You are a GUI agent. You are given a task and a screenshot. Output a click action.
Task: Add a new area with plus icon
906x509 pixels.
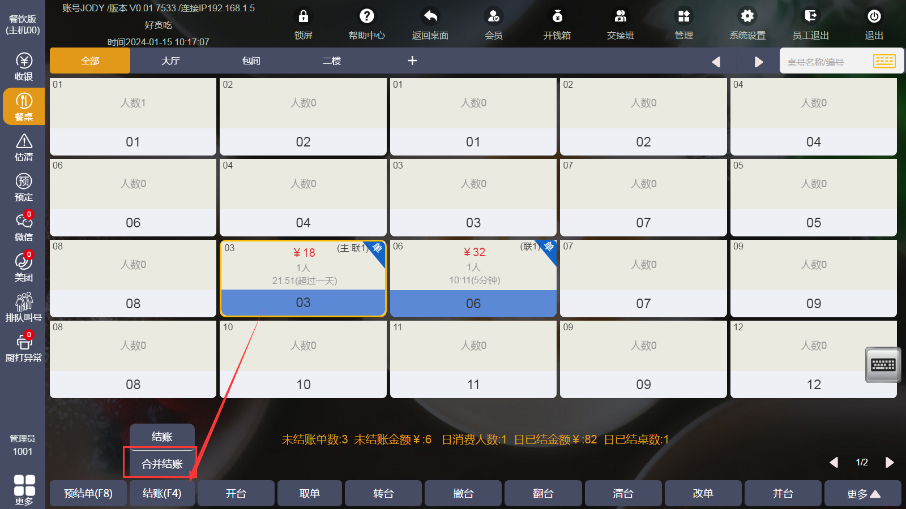click(x=412, y=61)
